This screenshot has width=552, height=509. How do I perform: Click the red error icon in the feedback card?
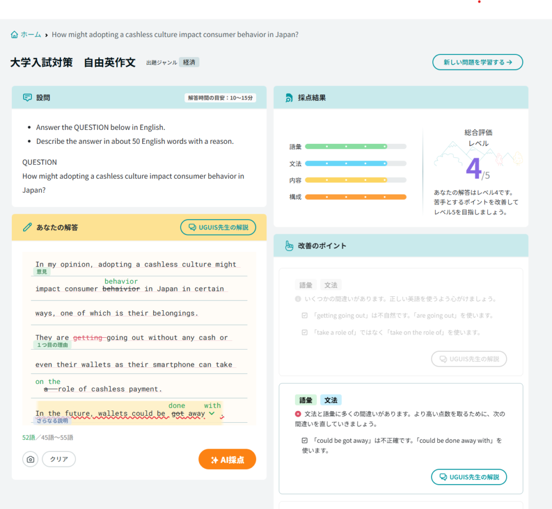coord(298,414)
